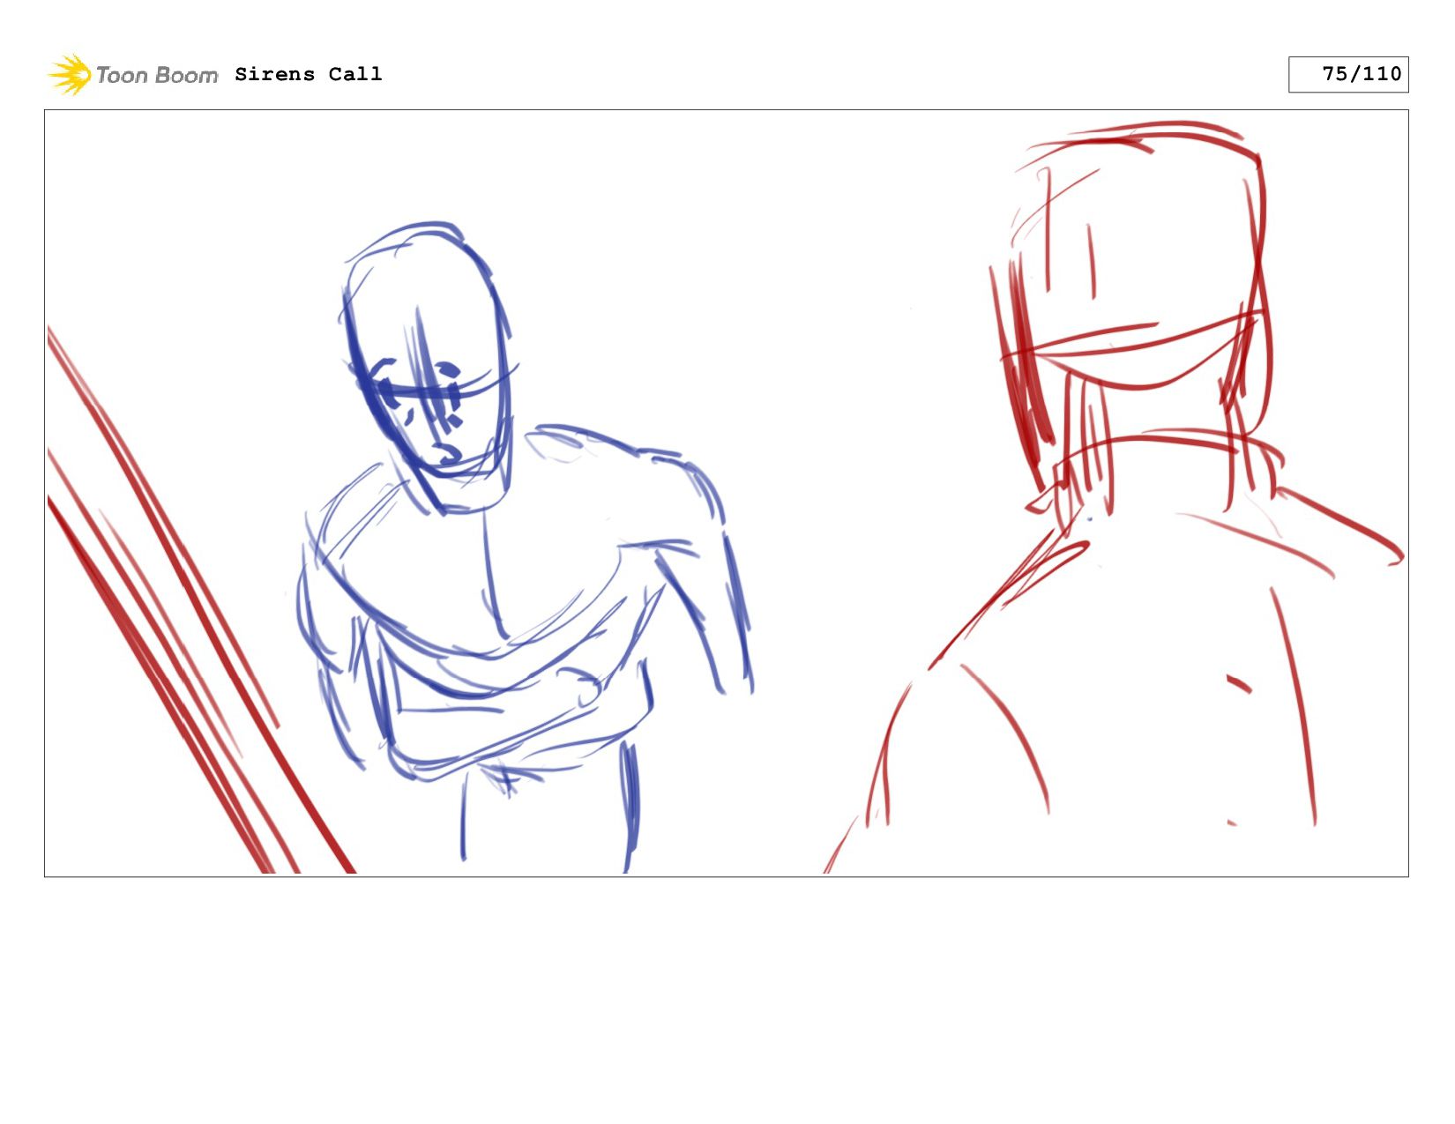Click the storyboard panel drawing of two figures
Screen dimensions: 1455x1124
pos(727,493)
